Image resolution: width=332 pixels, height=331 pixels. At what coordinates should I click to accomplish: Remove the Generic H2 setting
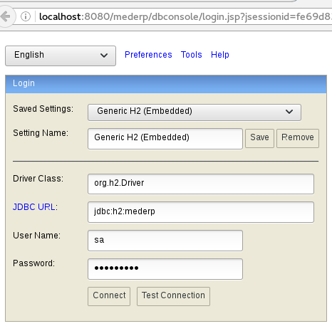tap(298, 138)
